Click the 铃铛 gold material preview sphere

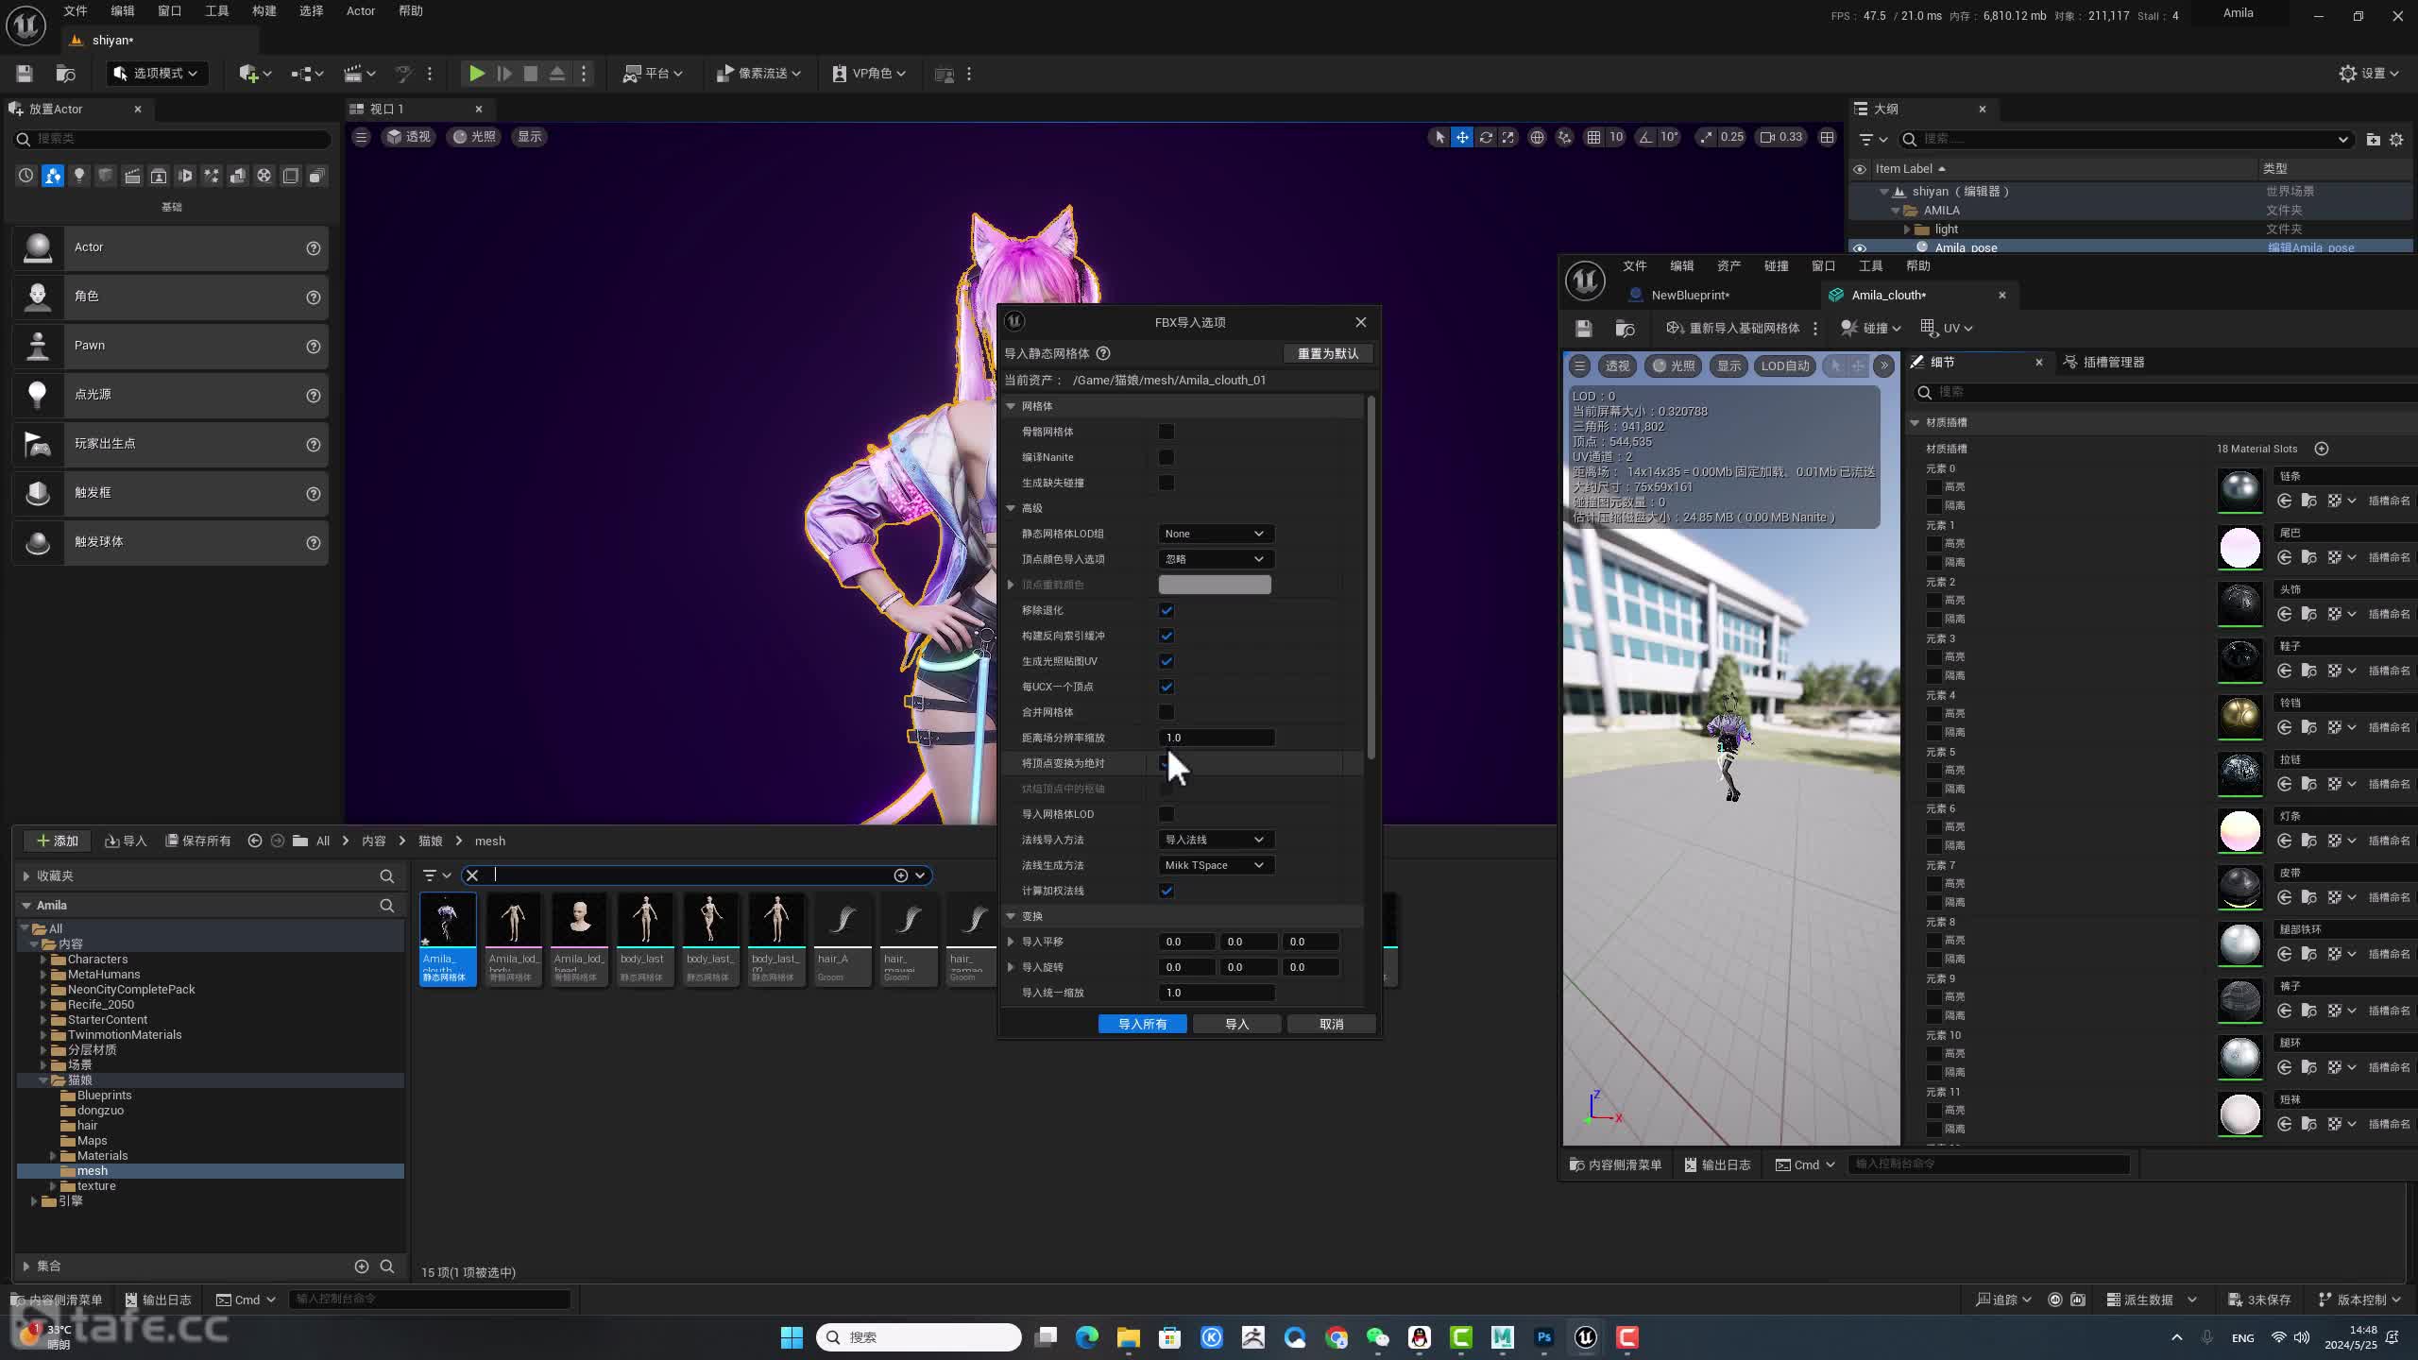point(2239,718)
